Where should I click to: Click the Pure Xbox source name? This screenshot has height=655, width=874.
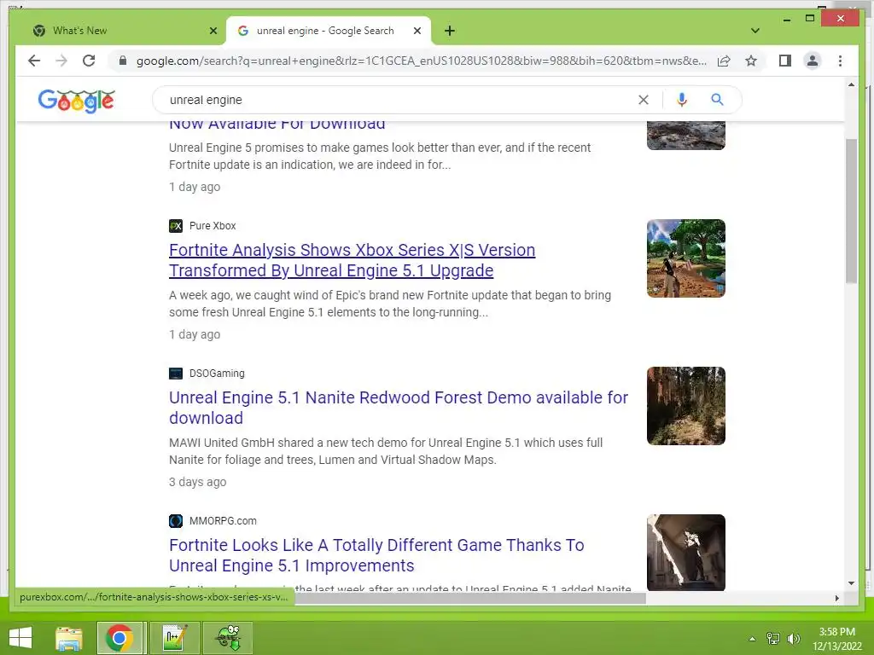[213, 225]
